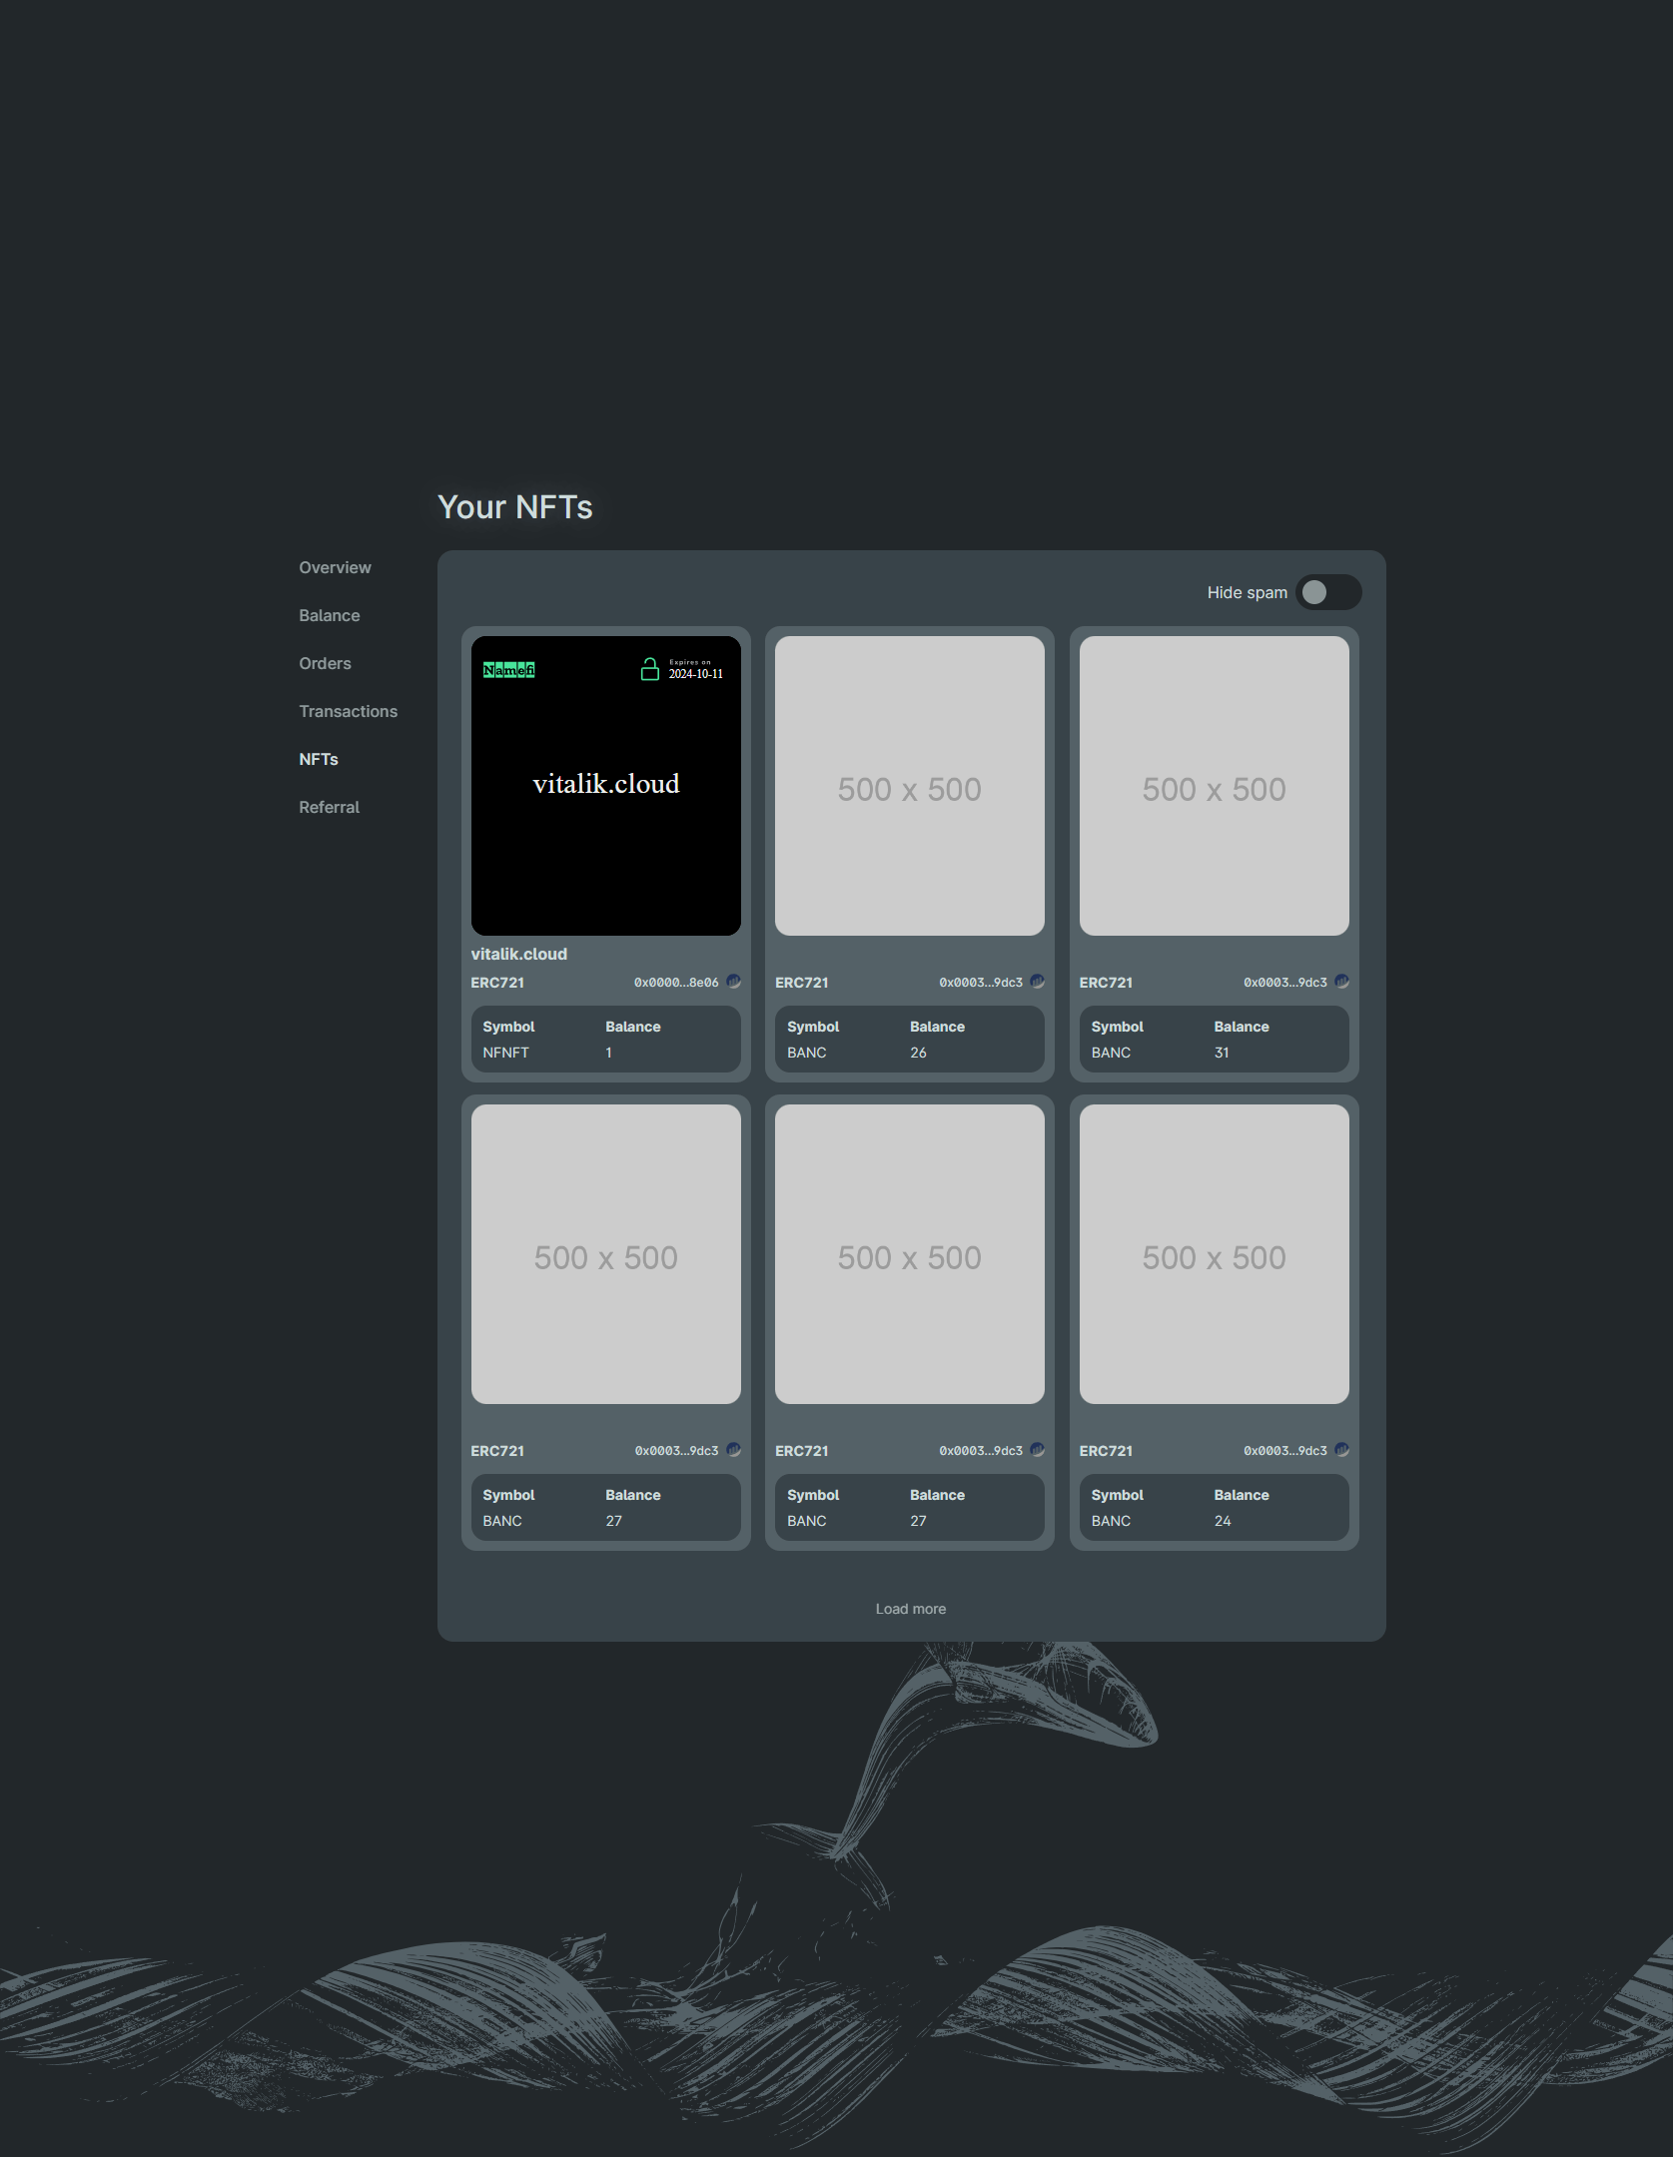Click explorer icon on BANC balance 26 card
Image resolution: width=1673 pixels, height=2157 pixels.
click(1038, 982)
